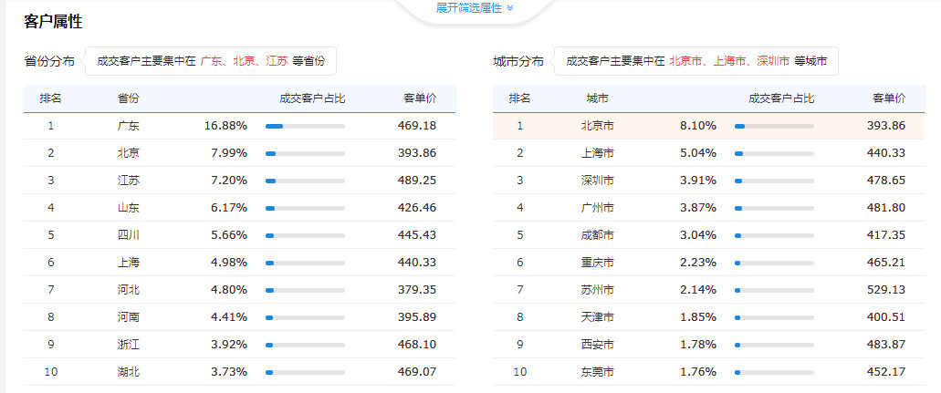Click the progress bar for 广东 16.88%
Screen dimensions: 941x393
click(305, 127)
